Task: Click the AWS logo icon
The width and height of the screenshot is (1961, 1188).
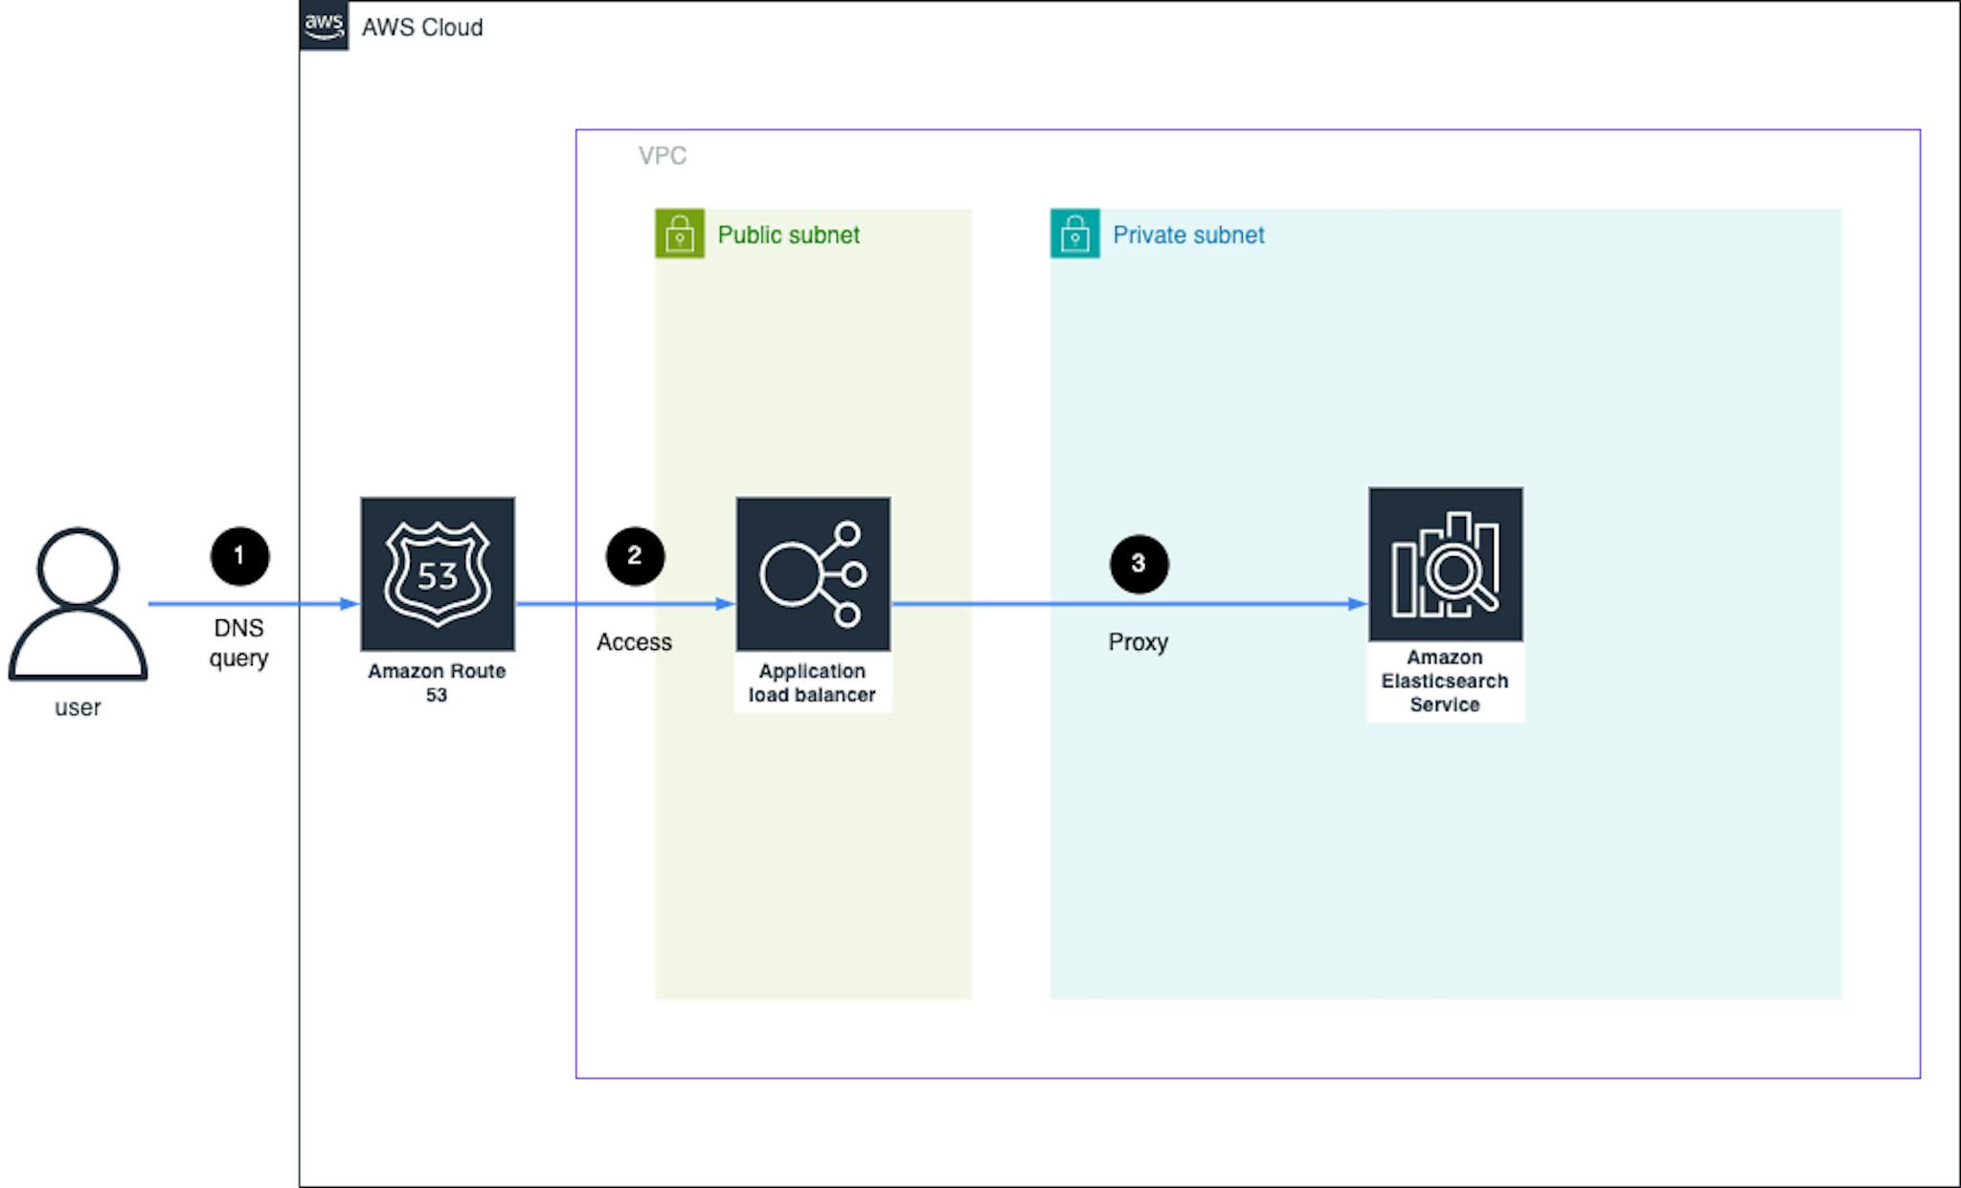Action: tap(324, 26)
